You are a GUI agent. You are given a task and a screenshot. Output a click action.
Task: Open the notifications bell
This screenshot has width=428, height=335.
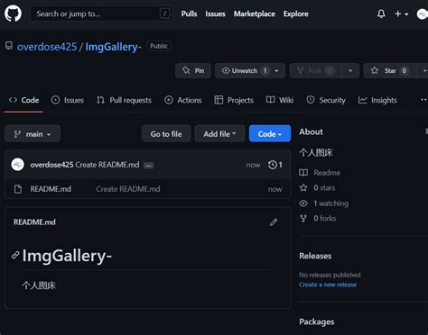click(381, 14)
